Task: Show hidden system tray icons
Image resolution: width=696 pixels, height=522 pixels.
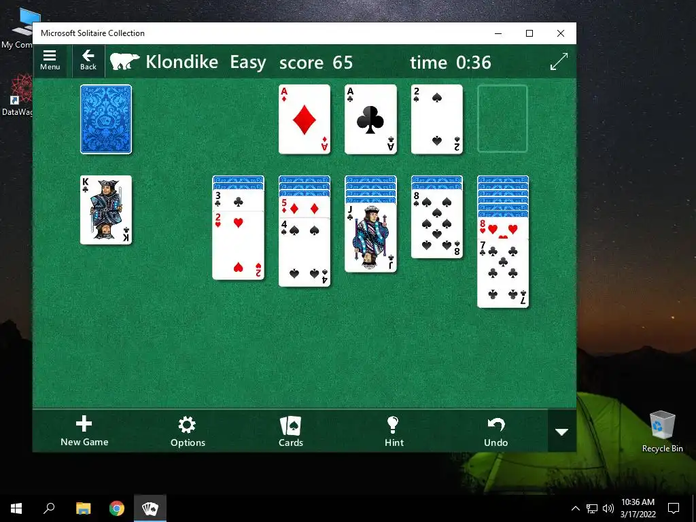Action: (x=575, y=508)
